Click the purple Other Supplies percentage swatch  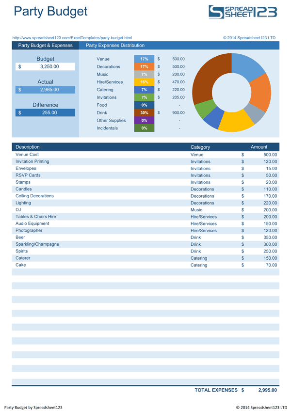pyautogui.click(x=144, y=120)
